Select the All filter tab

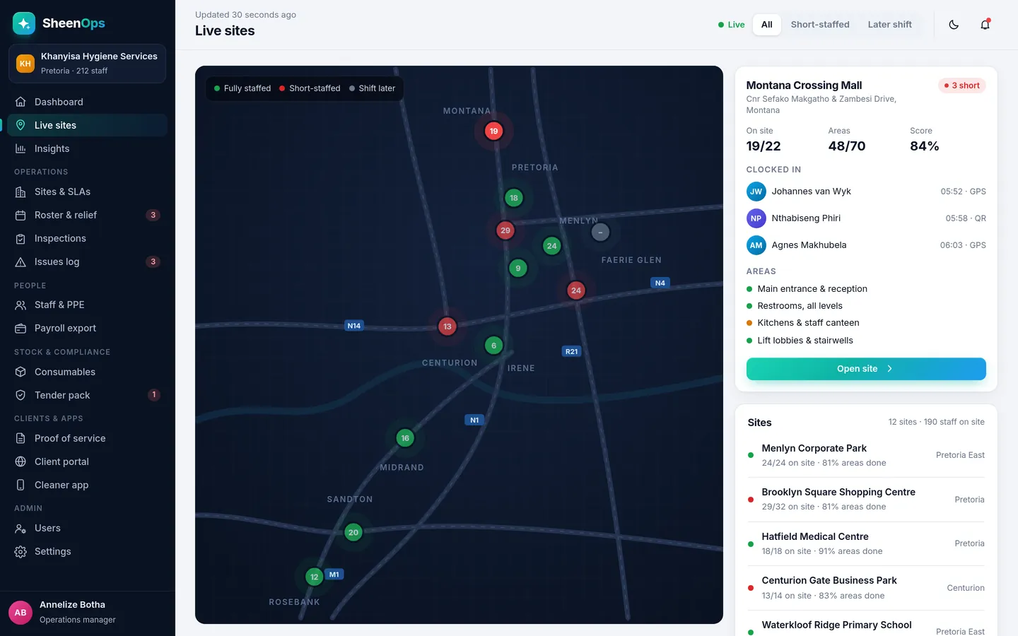(766, 25)
